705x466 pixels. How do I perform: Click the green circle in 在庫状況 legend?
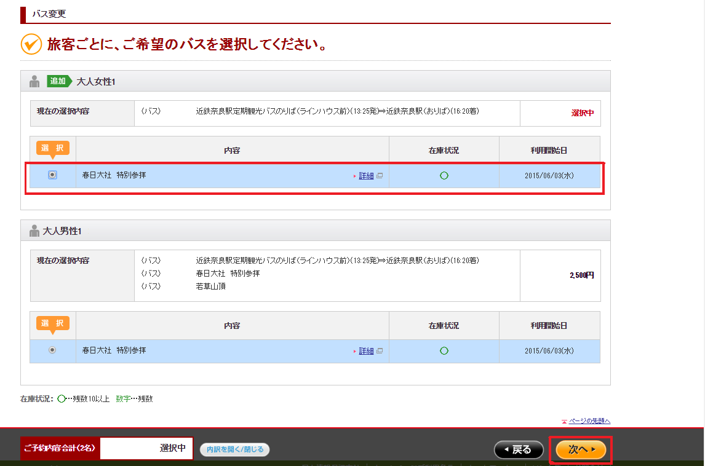point(62,398)
